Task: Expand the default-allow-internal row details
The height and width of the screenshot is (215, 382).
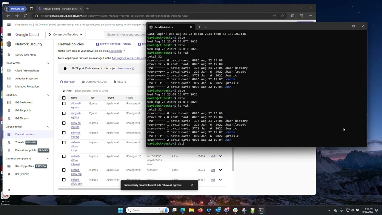Action: [x=221, y=156]
